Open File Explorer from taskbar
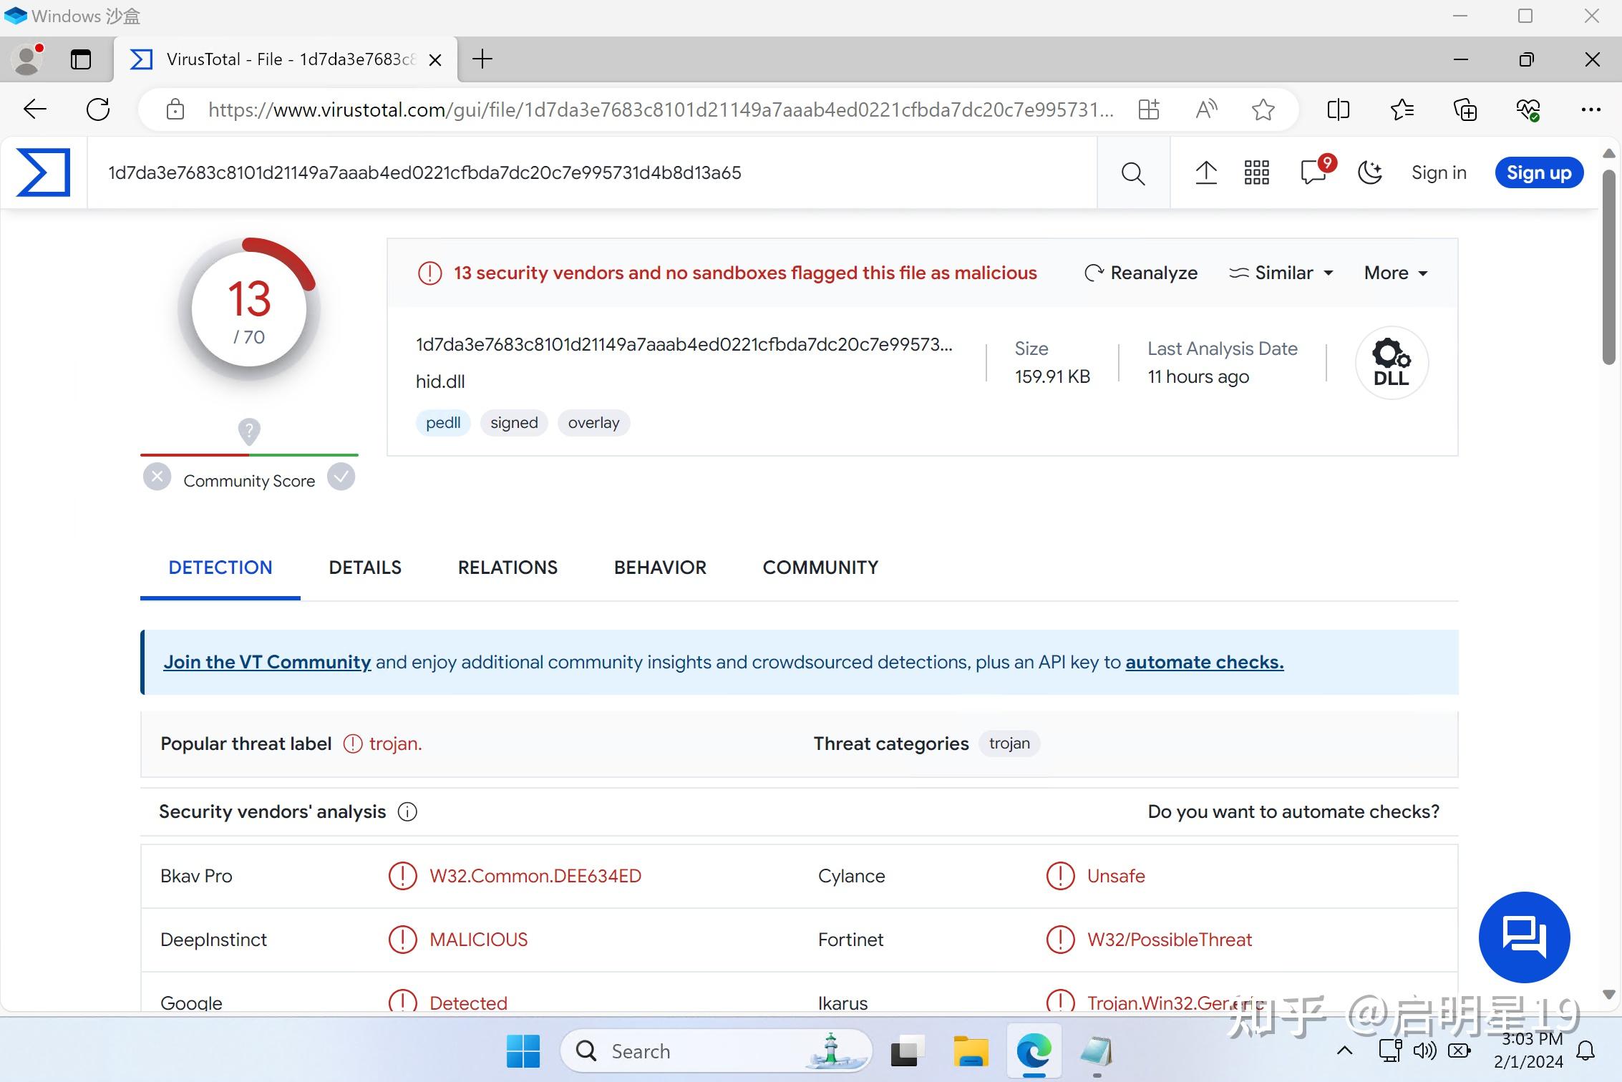 (971, 1051)
